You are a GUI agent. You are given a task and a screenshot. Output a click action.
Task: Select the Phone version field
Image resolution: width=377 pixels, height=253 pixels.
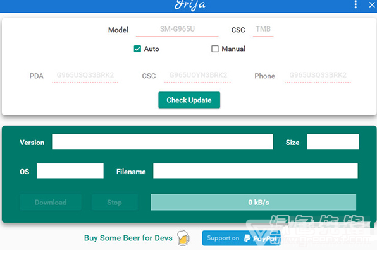coord(318,75)
